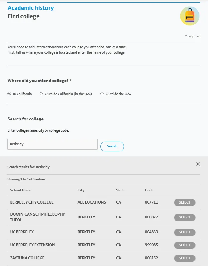Image resolution: width=208 pixels, height=267 pixels.
Task: Close the search results panel
Action: tap(198, 164)
